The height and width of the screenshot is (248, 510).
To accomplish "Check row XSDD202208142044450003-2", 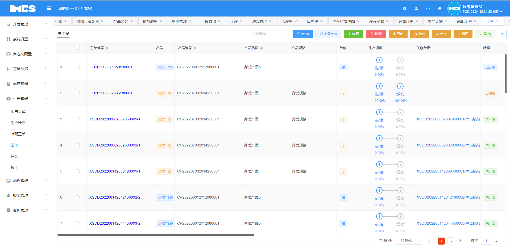I will [x=78, y=223].
